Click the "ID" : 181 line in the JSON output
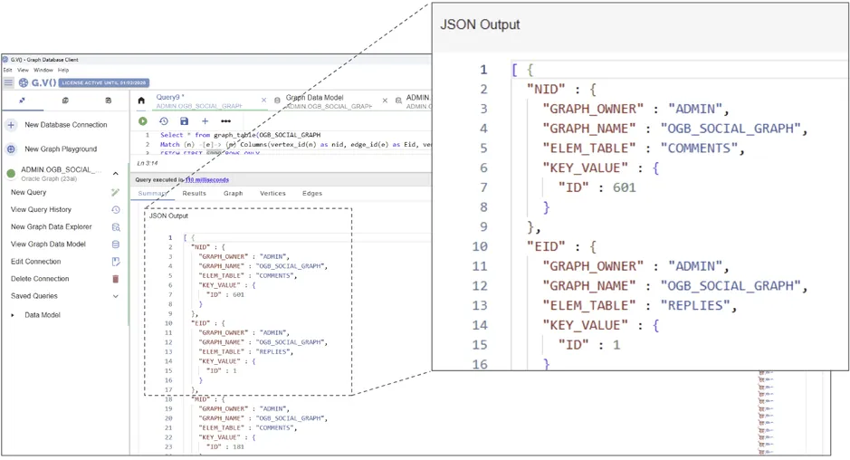The width and height of the screenshot is (850, 460). point(225,447)
